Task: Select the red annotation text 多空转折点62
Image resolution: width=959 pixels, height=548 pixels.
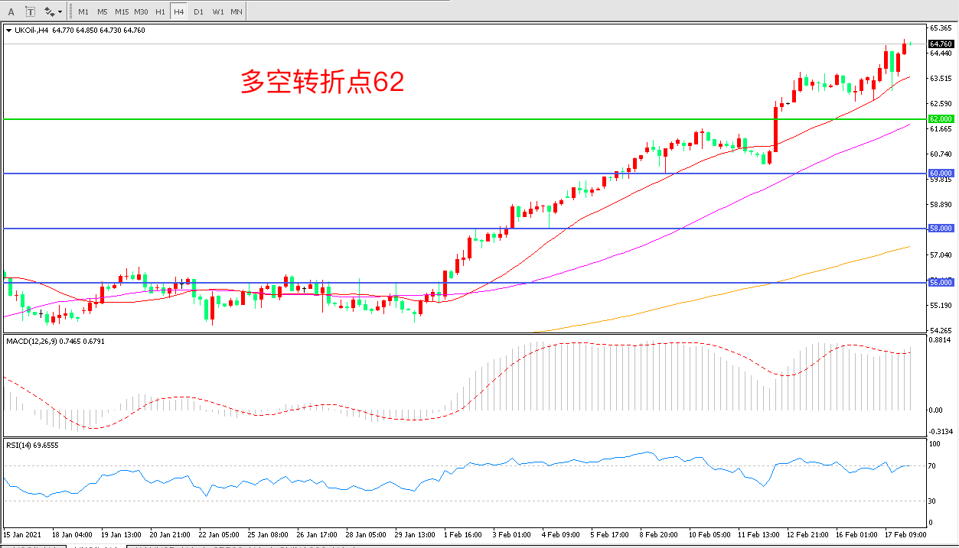Action: click(x=322, y=82)
